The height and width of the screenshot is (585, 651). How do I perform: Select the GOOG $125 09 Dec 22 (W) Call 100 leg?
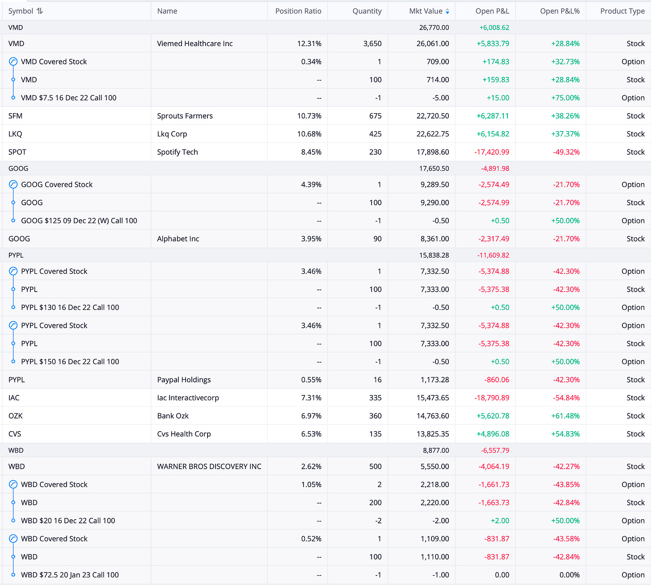[x=79, y=220]
